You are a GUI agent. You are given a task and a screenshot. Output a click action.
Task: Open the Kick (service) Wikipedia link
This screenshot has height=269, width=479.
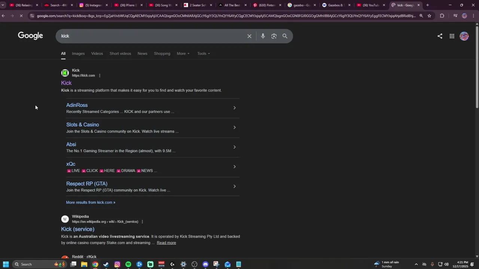(x=77, y=229)
